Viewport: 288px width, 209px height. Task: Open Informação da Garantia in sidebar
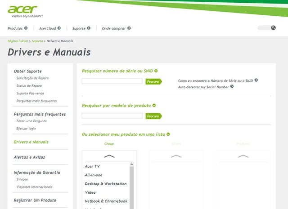pos(37,173)
